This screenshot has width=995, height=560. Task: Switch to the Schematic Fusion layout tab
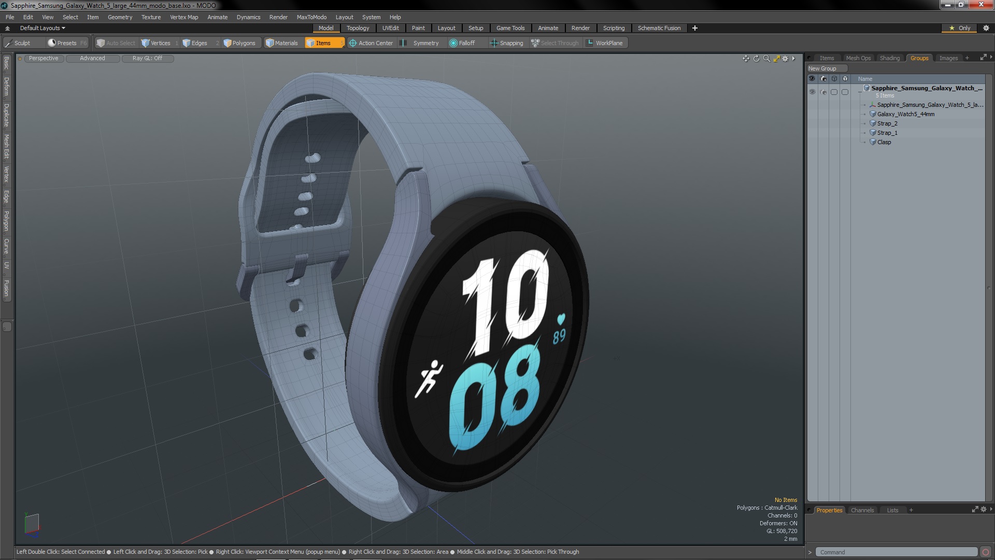coord(659,28)
